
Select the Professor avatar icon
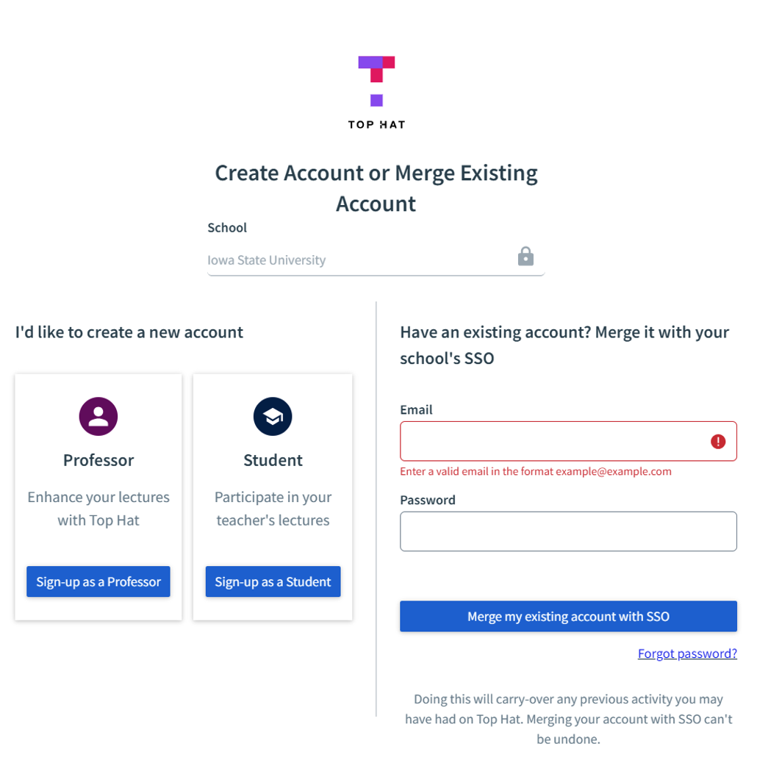(x=98, y=416)
